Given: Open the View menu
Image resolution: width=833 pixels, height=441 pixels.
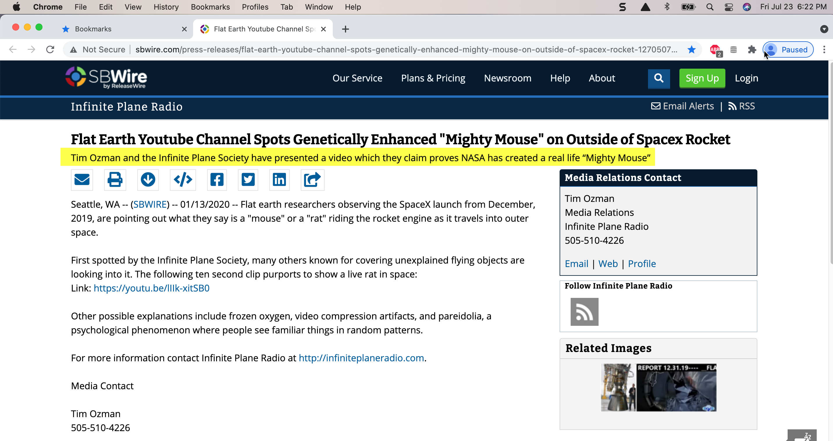Looking at the screenshot, I should click(133, 7).
